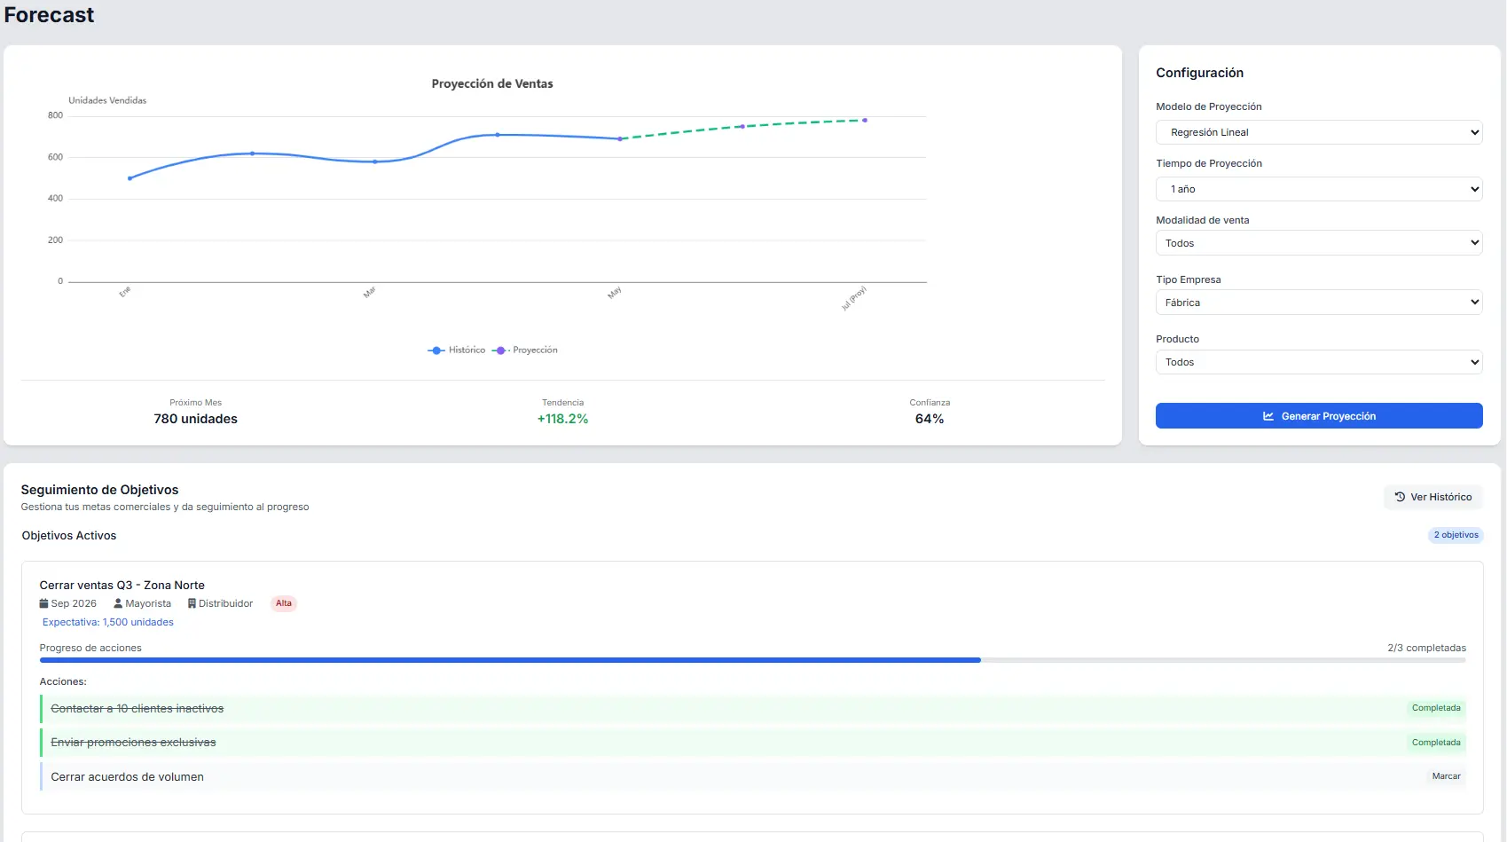Expand the Tiempo de Proyección selector
Screen dimensions: 1507x842
(1318, 189)
